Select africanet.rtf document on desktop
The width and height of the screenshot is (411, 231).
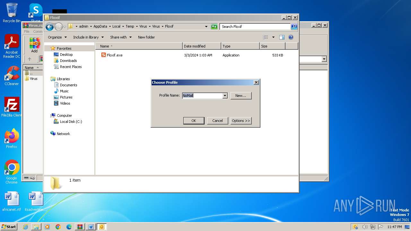(x=12, y=201)
